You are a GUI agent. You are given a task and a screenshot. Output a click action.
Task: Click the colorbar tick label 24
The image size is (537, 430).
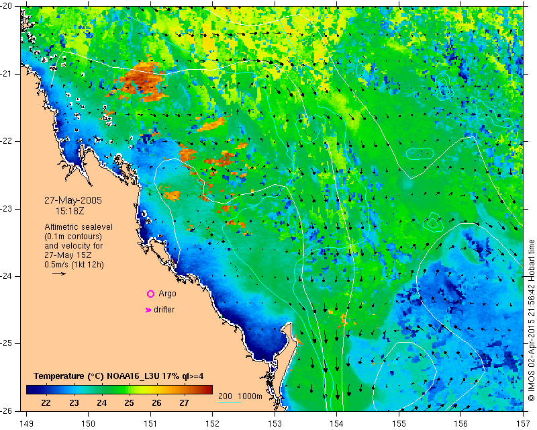102,403
